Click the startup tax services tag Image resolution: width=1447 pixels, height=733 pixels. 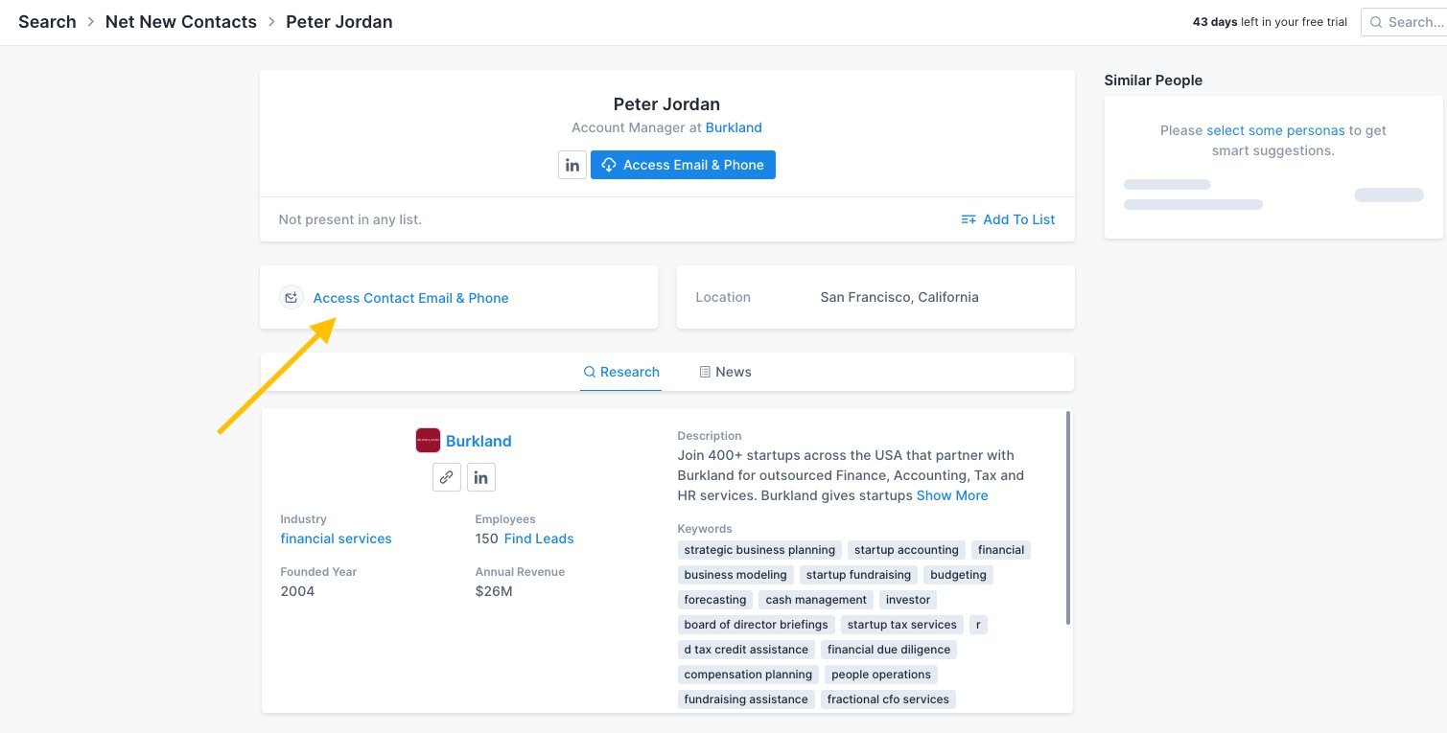902,625
